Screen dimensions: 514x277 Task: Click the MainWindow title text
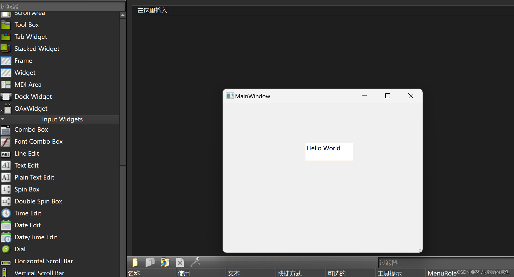click(x=253, y=96)
